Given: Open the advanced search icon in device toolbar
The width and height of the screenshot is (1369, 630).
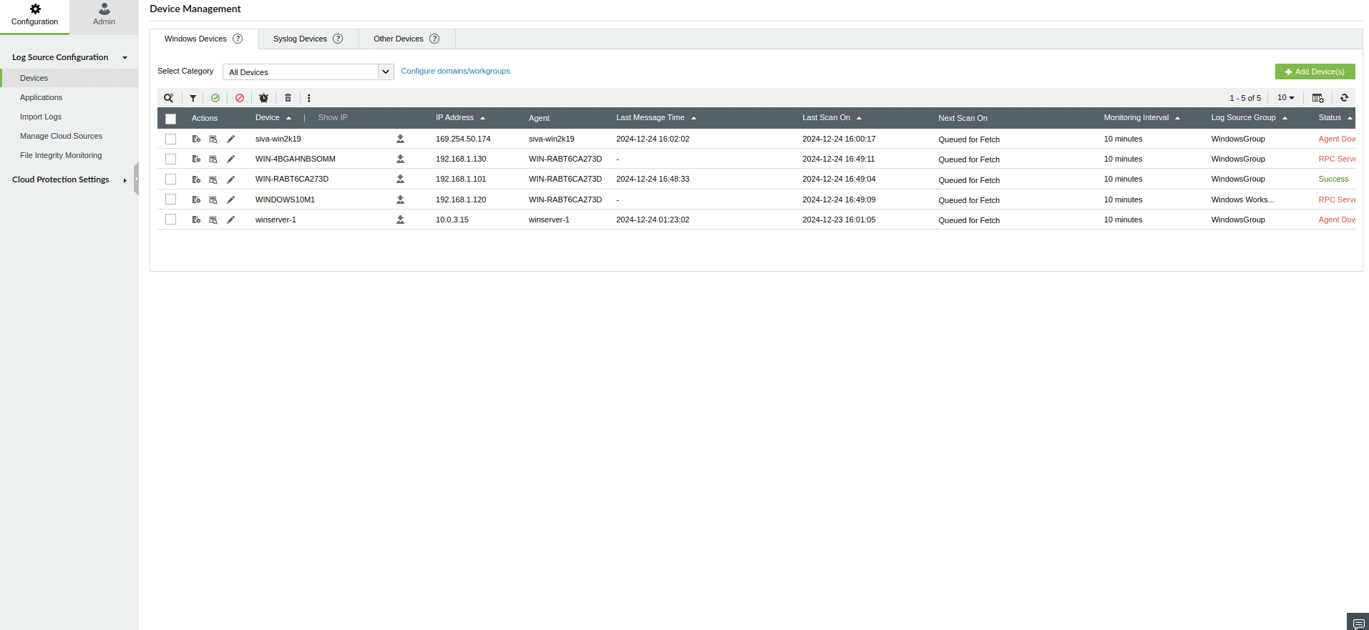Looking at the screenshot, I should tap(168, 98).
